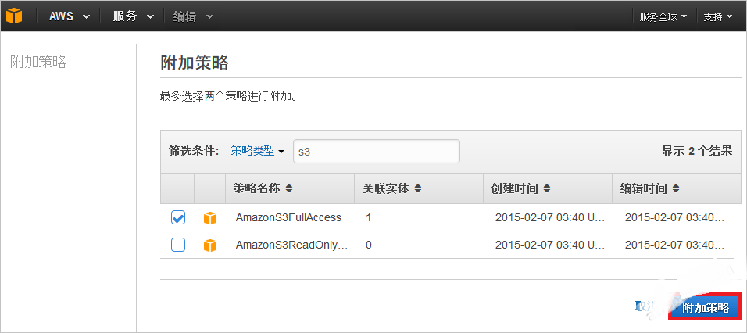Click AmazonS3FullAccess edit time cell
The width and height of the screenshot is (747, 333).
click(x=674, y=218)
